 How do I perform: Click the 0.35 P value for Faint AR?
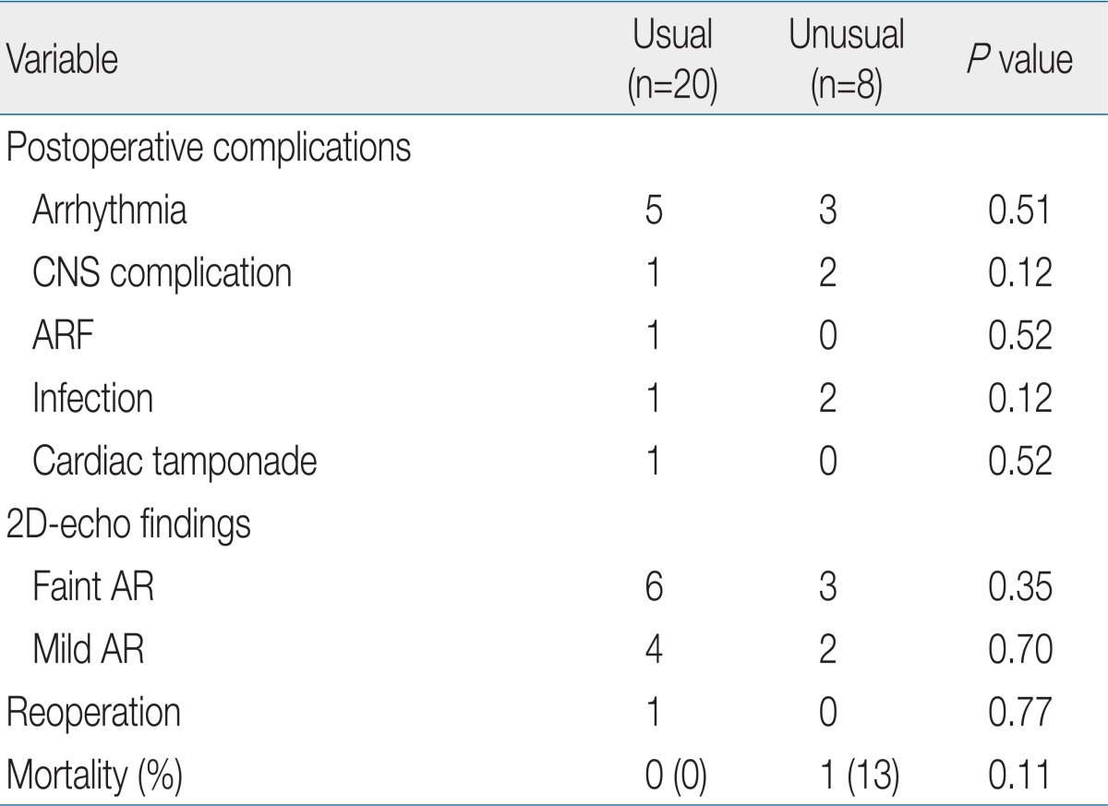pos(1016,587)
